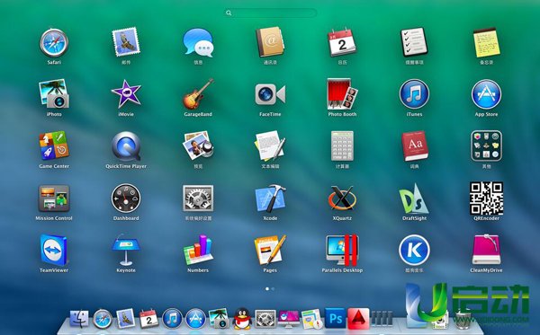Open Finder in the Dock
This screenshot has width=540, height=335.
click(79, 319)
